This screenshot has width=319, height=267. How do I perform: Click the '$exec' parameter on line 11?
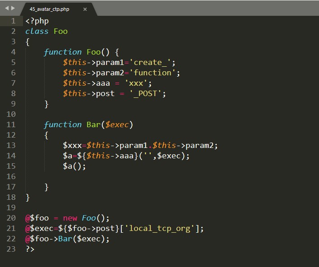coord(117,124)
